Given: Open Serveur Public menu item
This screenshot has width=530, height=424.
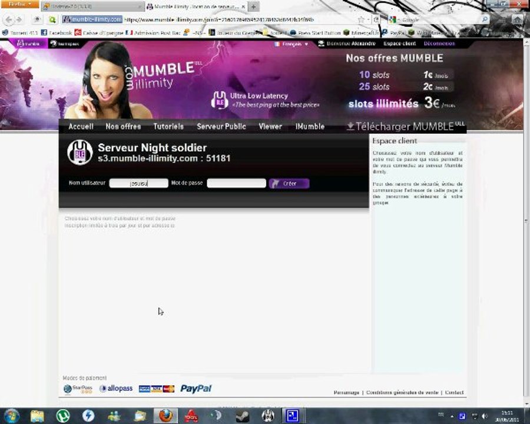Looking at the screenshot, I should point(221,127).
